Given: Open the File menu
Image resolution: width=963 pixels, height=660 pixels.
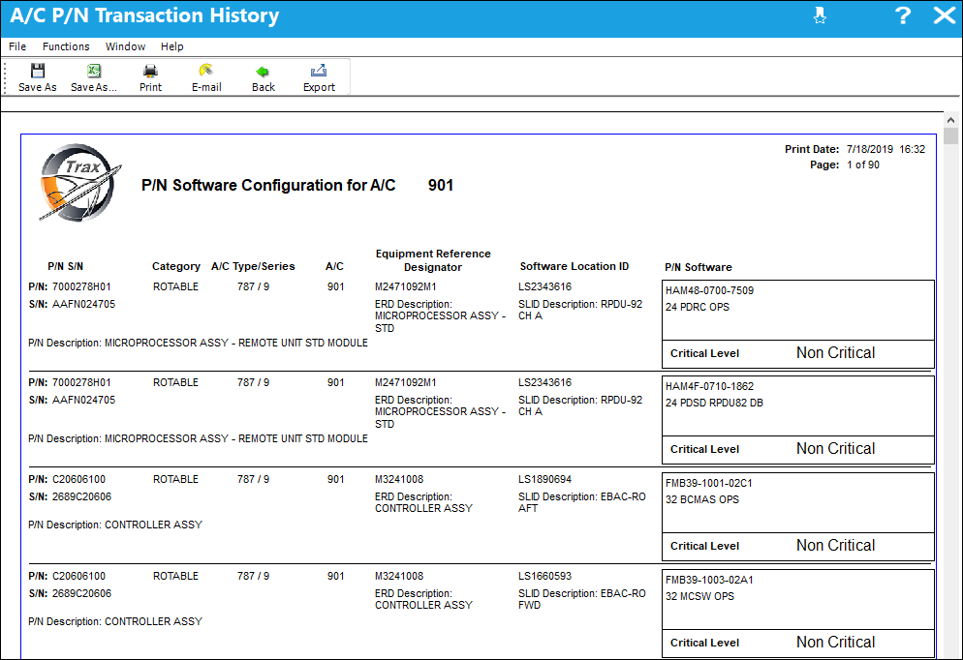Looking at the screenshot, I should click(x=17, y=46).
